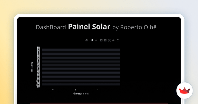The height and width of the screenshot is (104, 198).
Task: Click the dense y-axis tick labels column
Action: tap(38, 67)
